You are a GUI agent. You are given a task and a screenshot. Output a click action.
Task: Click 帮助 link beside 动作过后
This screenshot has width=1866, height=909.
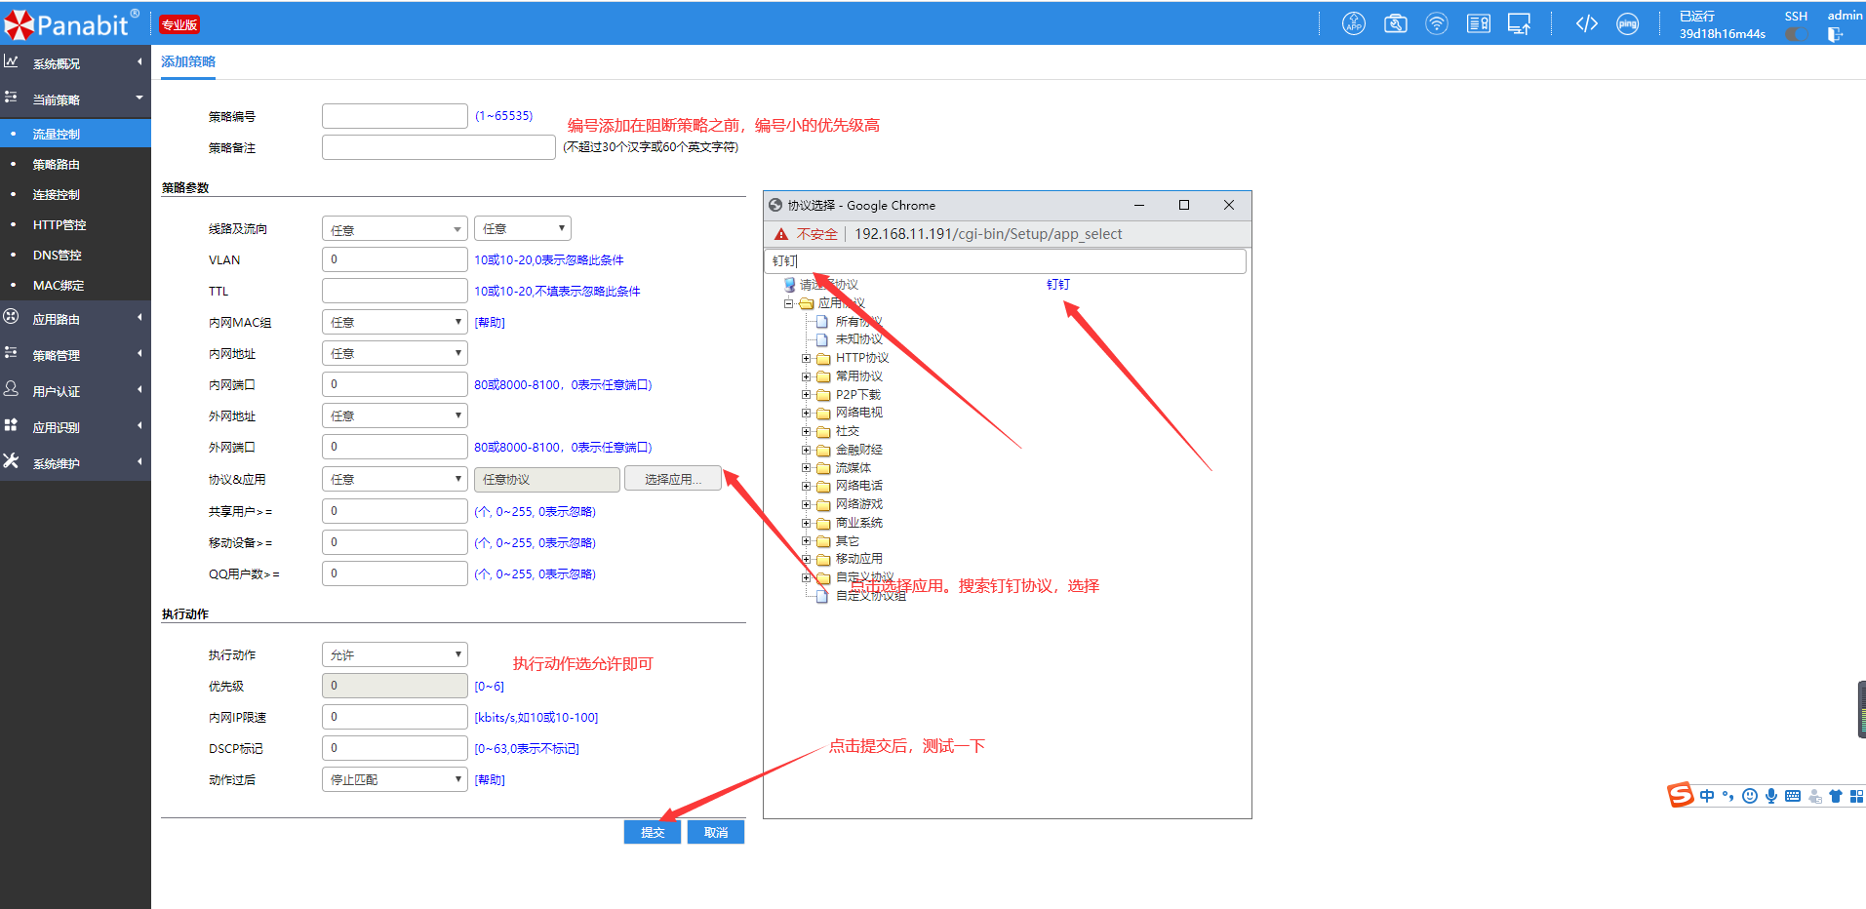coord(490,780)
